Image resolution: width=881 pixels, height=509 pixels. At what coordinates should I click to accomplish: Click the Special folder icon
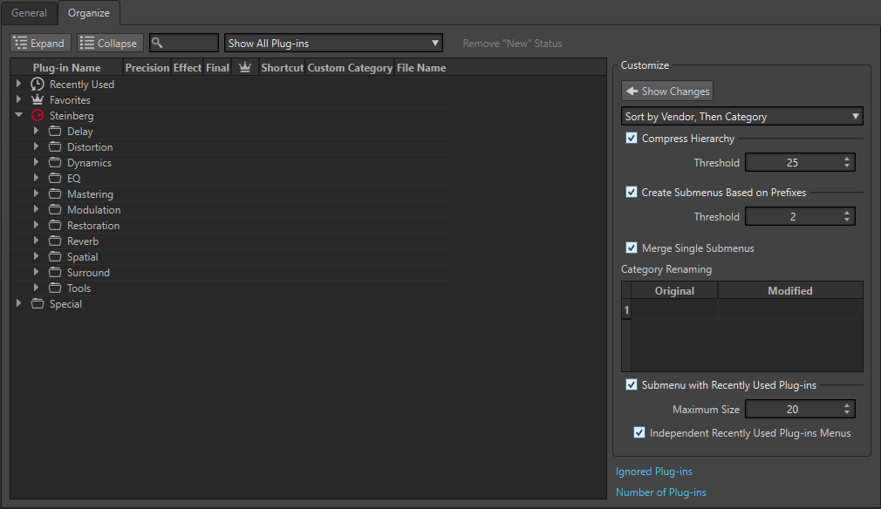[38, 304]
